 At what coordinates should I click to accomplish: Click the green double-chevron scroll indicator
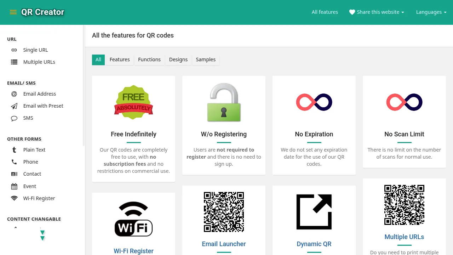(x=42, y=235)
